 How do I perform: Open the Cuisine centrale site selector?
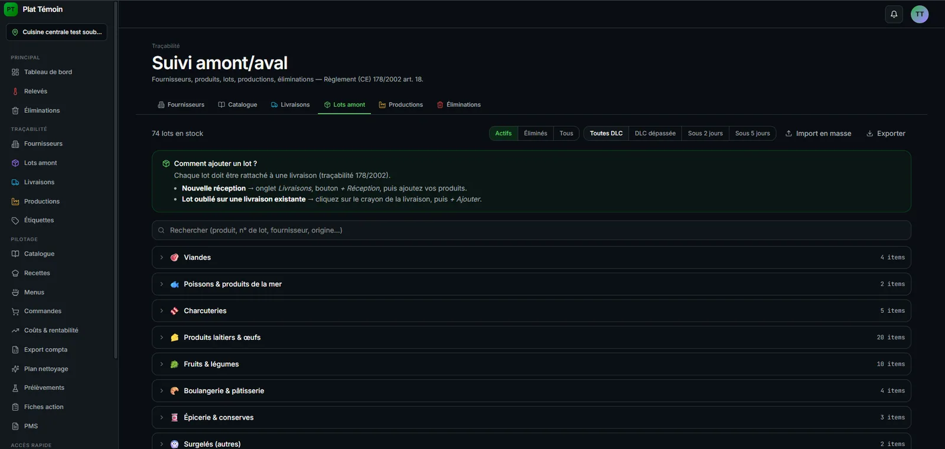click(x=57, y=32)
